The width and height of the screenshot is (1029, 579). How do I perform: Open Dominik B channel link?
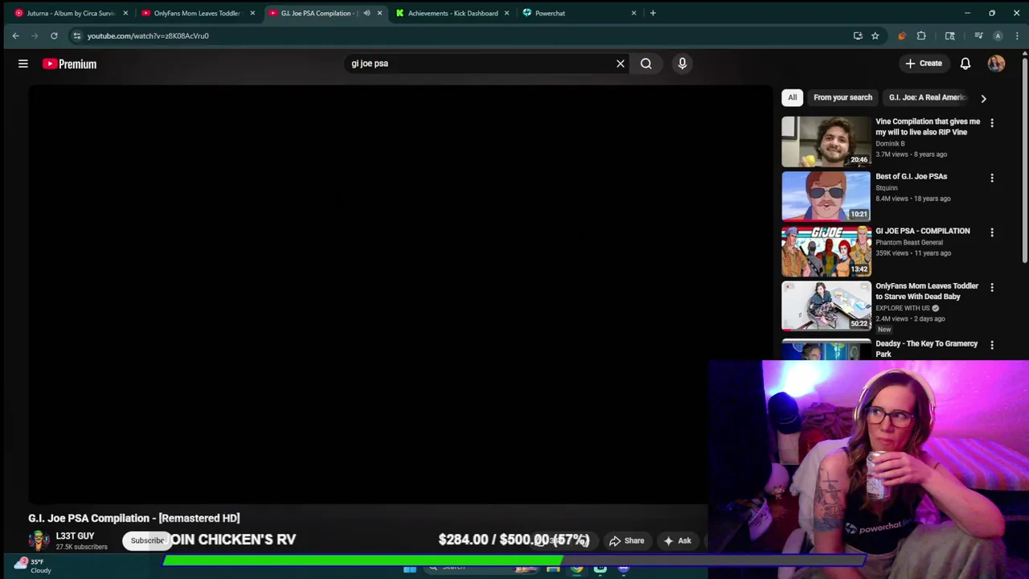coord(890,144)
